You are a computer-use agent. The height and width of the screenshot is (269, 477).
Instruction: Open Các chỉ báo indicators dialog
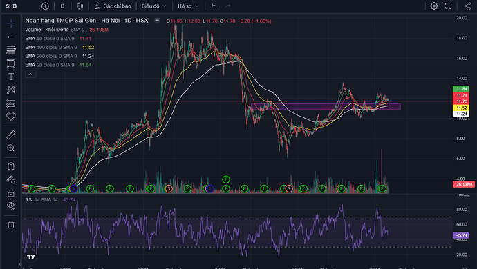tap(113, 6)
